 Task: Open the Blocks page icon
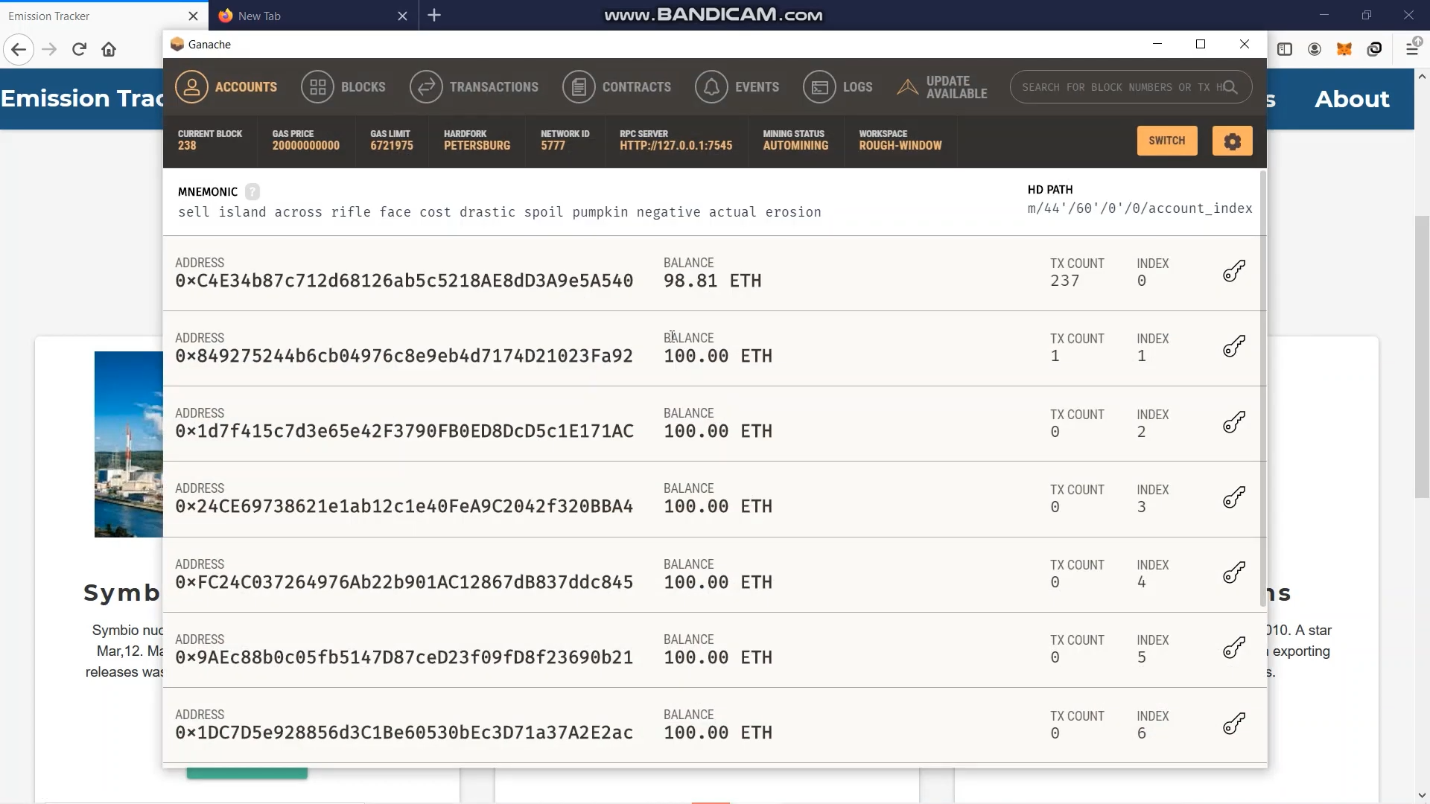(x=318, y=87)
